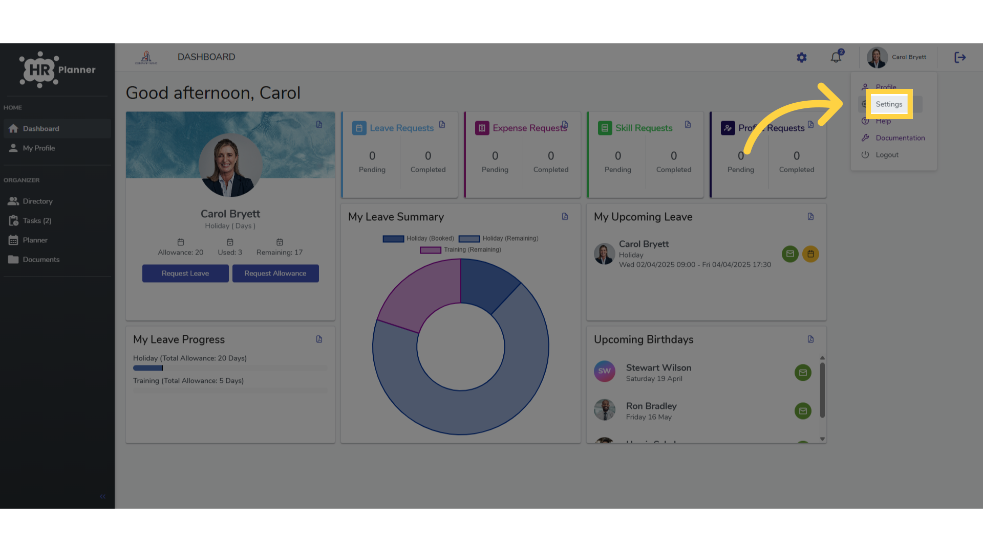The image size is (983, 552).
Task: Click the document icon on Skill Requests card
Action: coord(688,125)
